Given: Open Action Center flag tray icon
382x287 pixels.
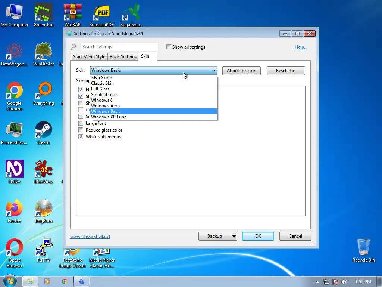Looking at the screenshot, I should pos(335,282).
